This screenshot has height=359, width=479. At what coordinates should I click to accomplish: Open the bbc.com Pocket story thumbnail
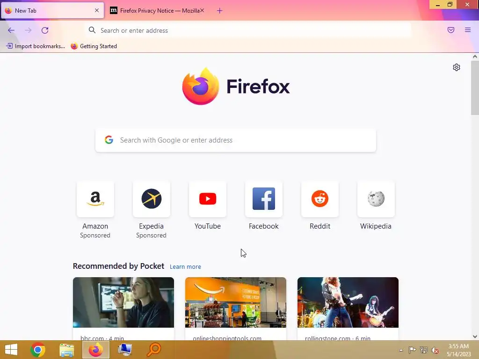(123, 302)
